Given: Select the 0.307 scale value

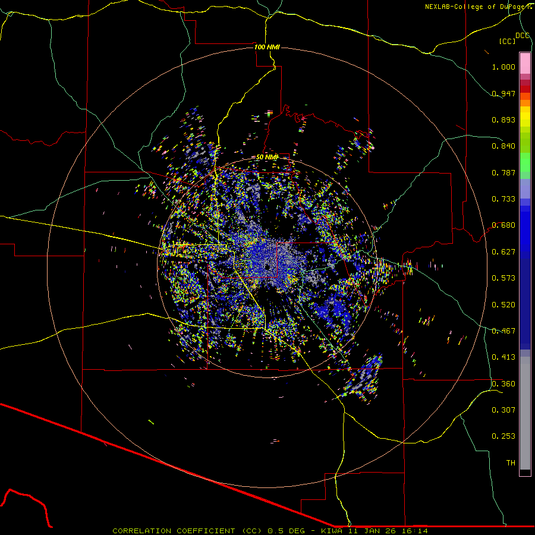Looking at the screenshot, I should (x=503, y=410).
